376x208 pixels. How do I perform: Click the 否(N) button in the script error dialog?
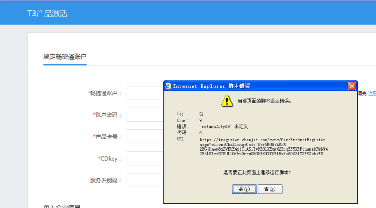[270, 189]
